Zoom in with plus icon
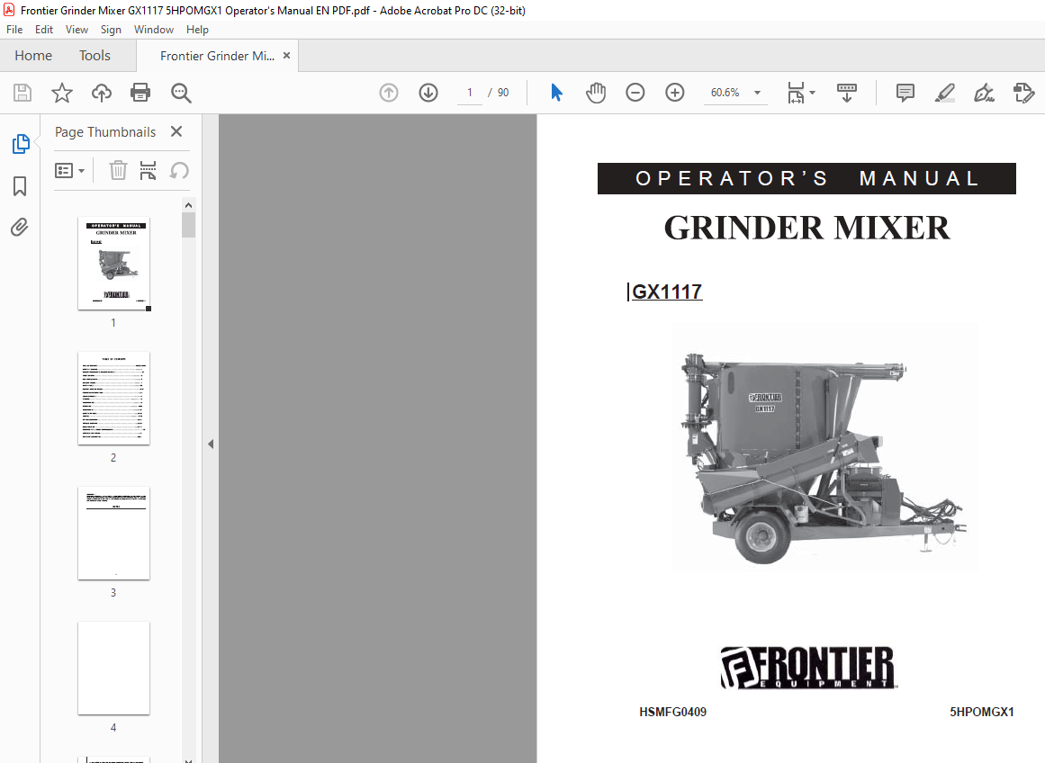 coord(675,93)
